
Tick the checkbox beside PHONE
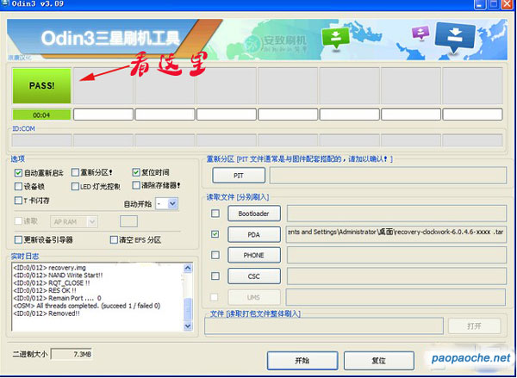[215, 255]
